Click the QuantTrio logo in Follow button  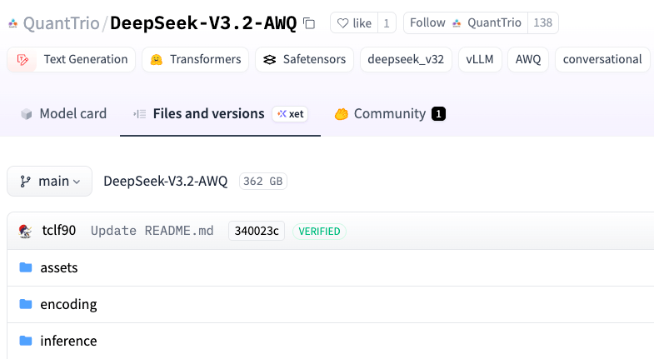(457, 23)
